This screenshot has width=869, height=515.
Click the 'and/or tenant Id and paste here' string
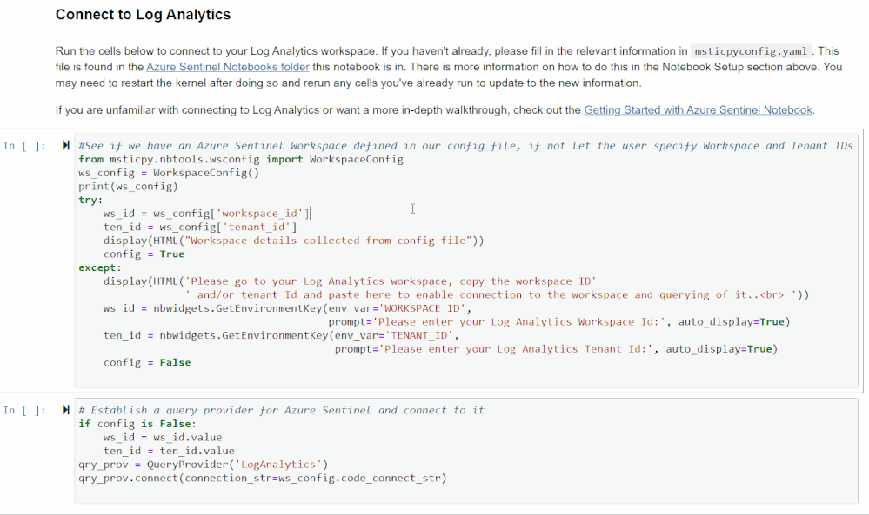pos(493,294)
